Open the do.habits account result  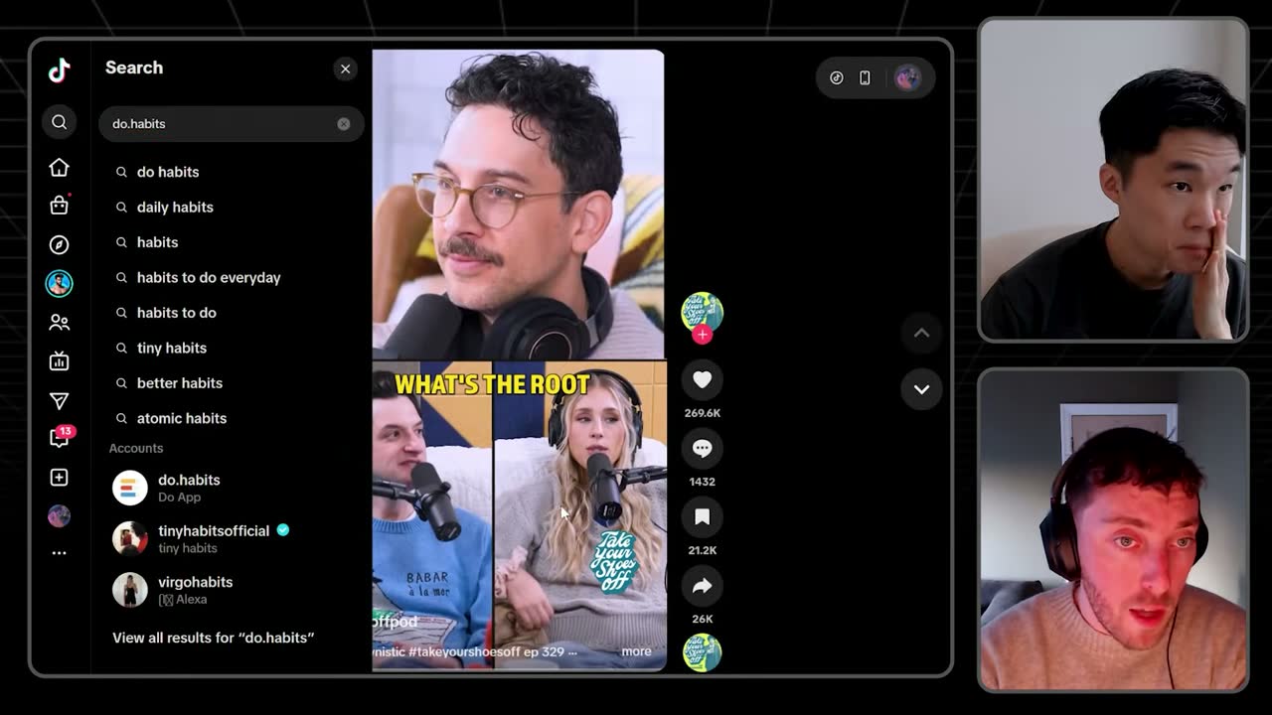point(231,488)
